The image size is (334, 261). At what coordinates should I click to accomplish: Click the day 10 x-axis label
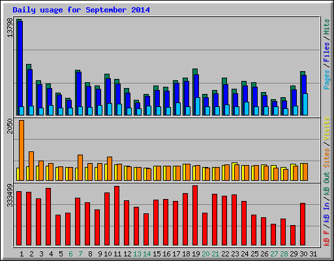tap(108, 254)
